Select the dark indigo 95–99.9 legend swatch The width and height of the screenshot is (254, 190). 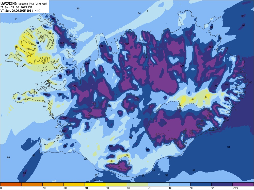(x=222, y=184)
